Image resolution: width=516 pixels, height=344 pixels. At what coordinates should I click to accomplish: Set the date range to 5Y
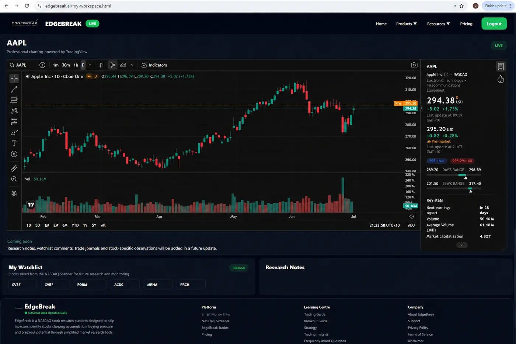(x=94, y=225)
